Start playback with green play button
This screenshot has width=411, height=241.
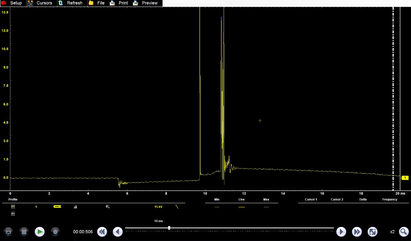point(39,232)
